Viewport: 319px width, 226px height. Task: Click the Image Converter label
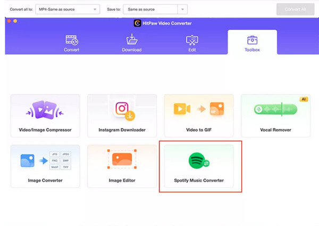[x=45, y=181]
